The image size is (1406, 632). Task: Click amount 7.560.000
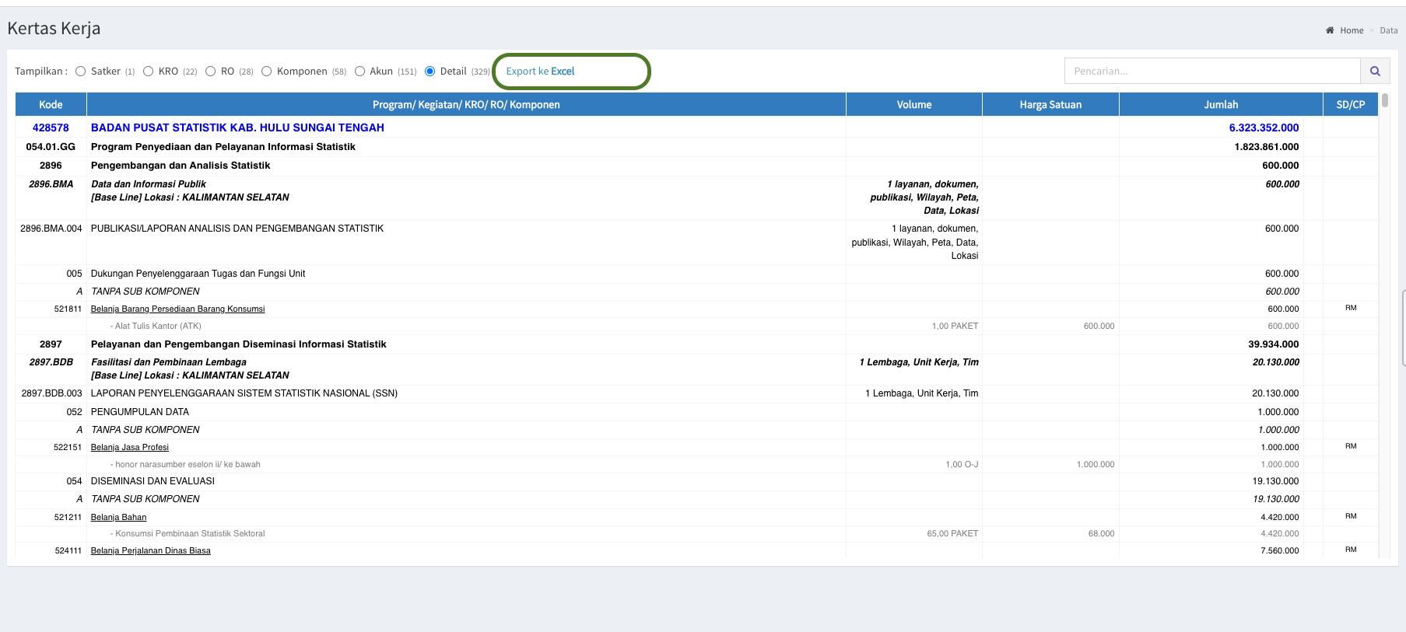coord(1279,551)
